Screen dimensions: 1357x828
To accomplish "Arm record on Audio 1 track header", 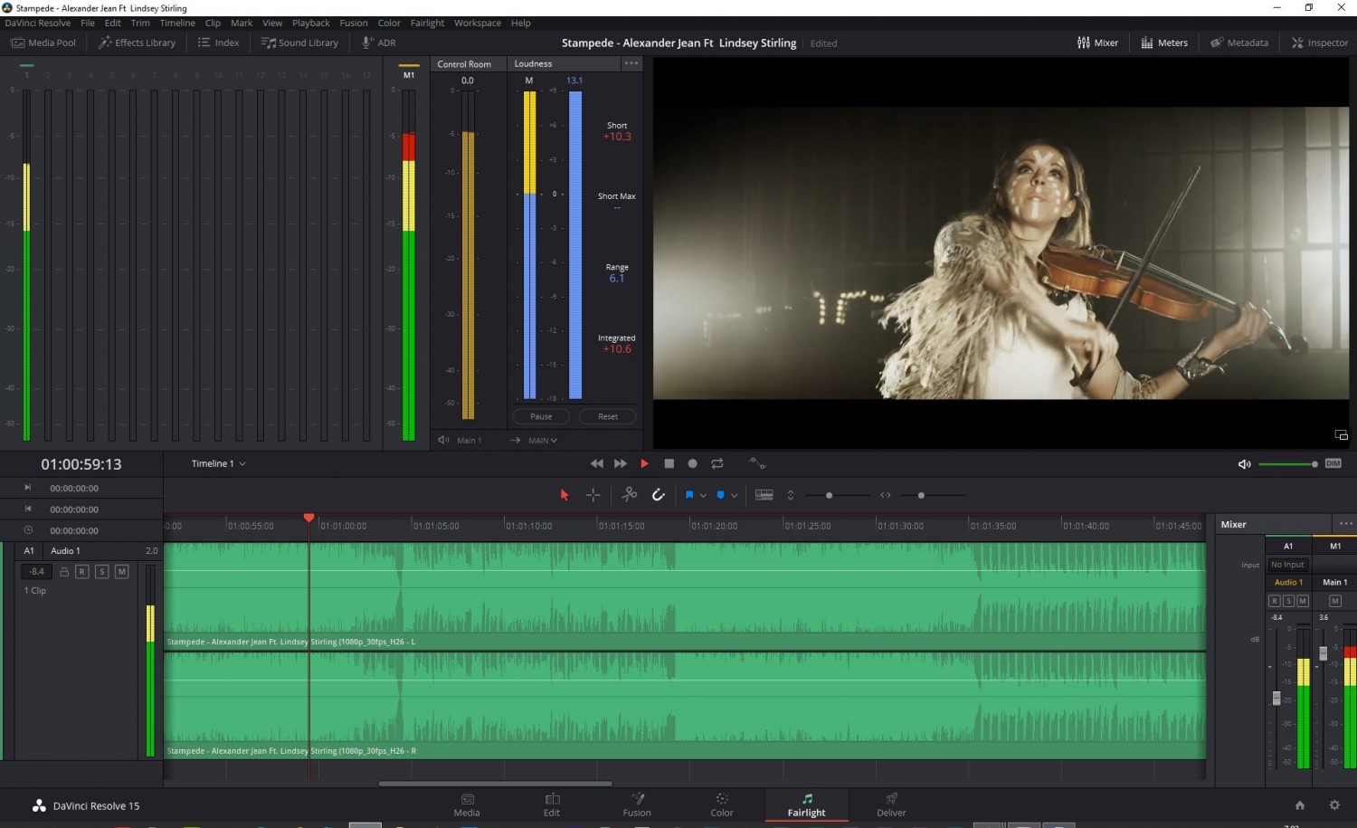I will [82, 572].
